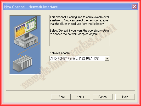
Task: Click the Next > button
Action: [80, 97]
